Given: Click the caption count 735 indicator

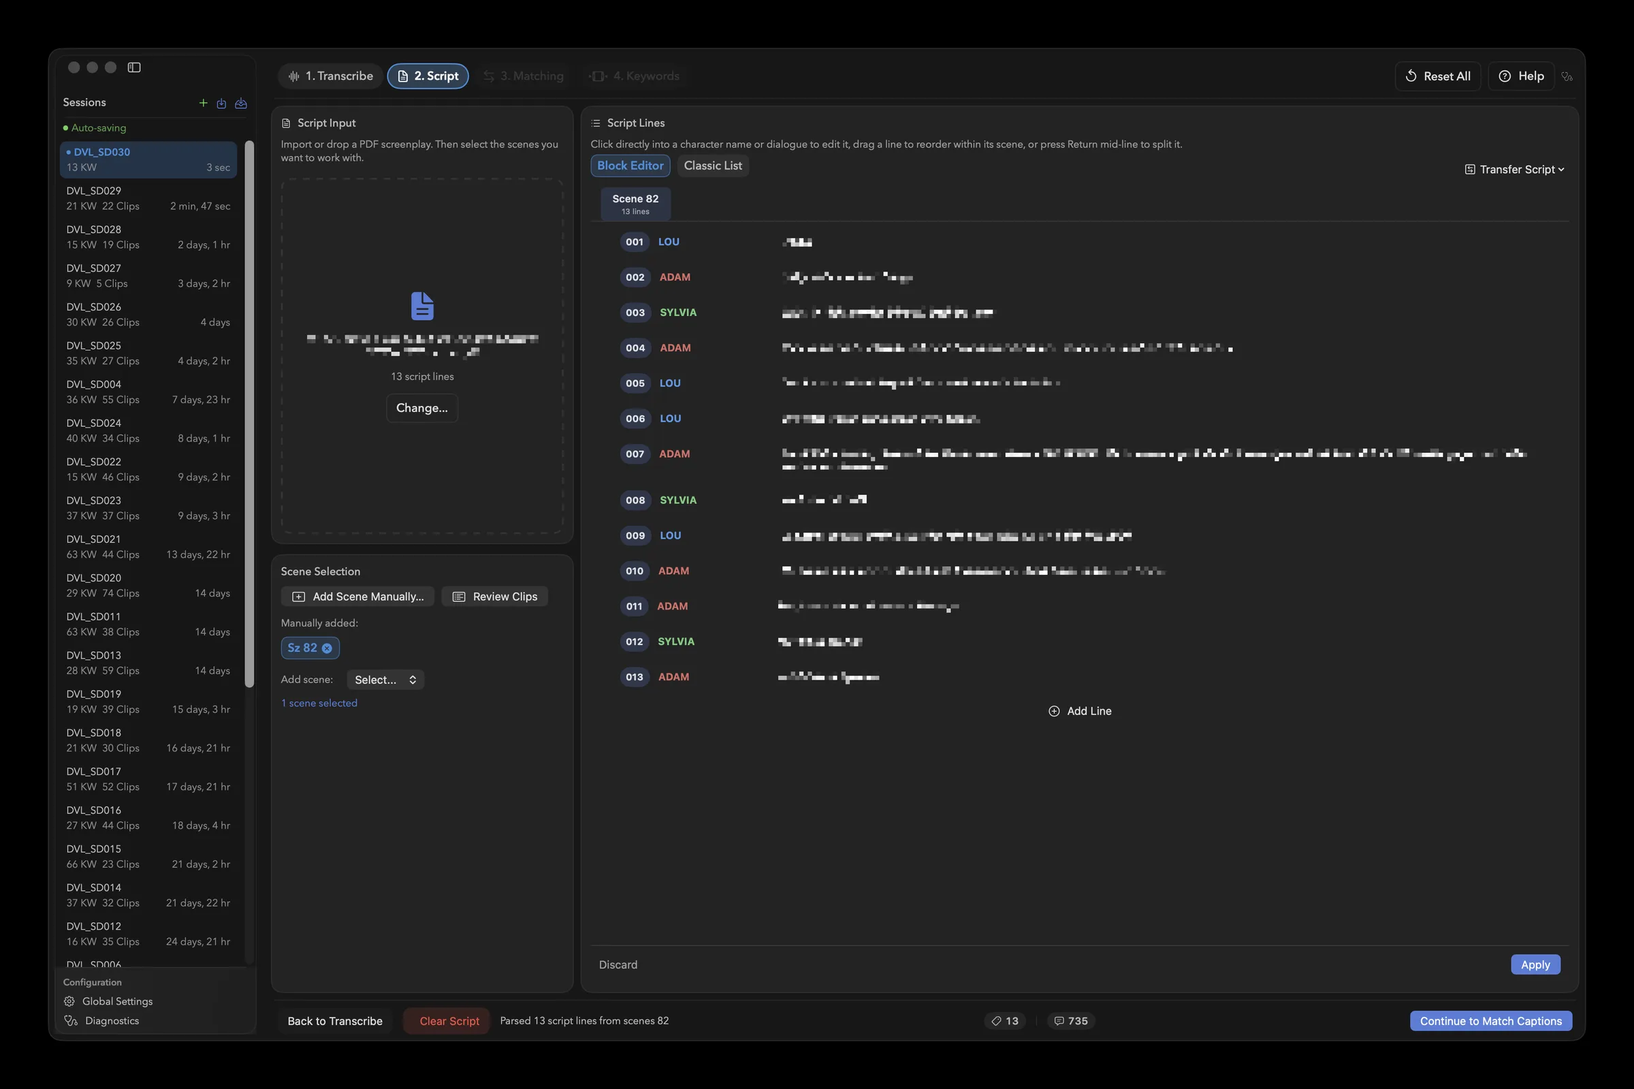Looking at the screenshot, I should point(1070,1020).
